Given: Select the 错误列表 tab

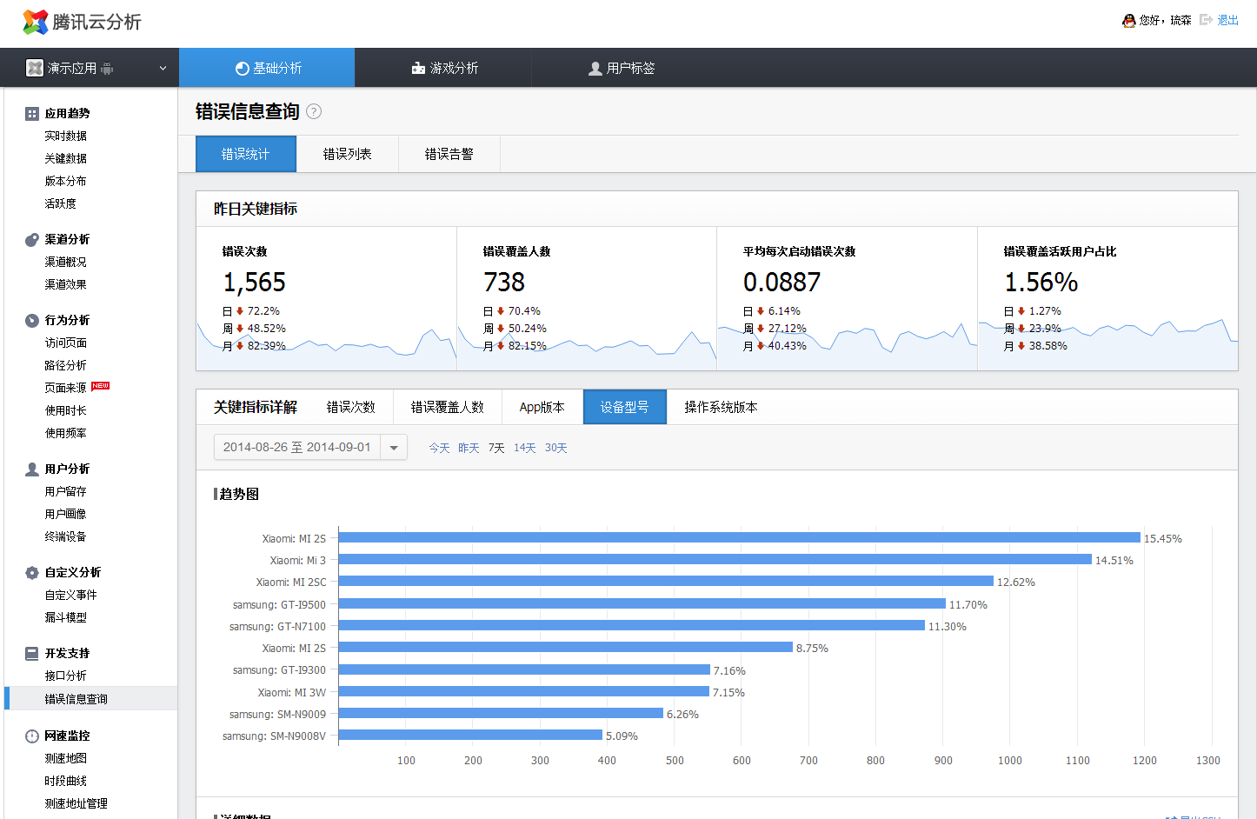Looking at the screenshot, I should 348,154.
